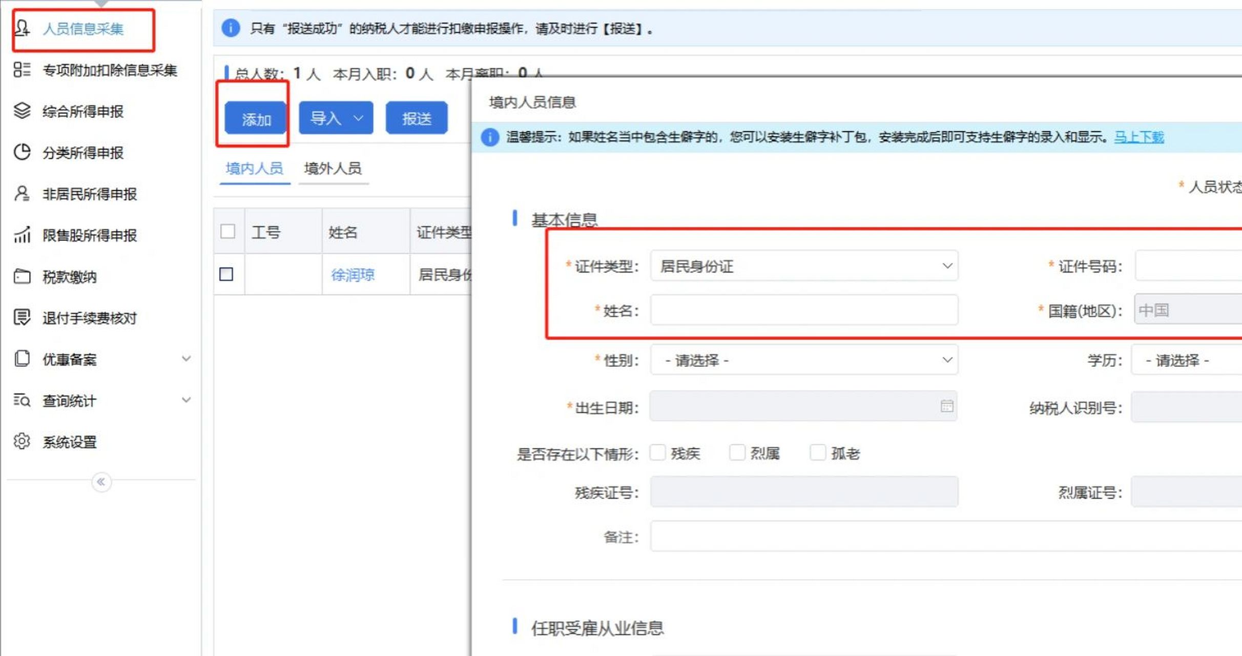
Task: Click 任职受雇从业信息 section heading
Action: click(597, 628)
